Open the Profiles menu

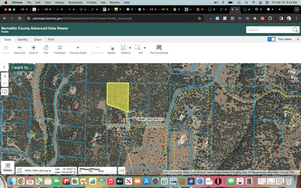tap(92, 2)
